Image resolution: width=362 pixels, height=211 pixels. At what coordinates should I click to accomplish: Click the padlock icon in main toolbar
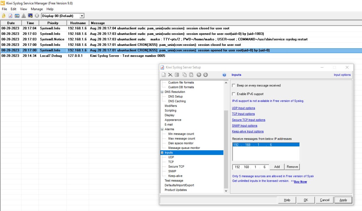pyautogui.click(x=4, y=16)
